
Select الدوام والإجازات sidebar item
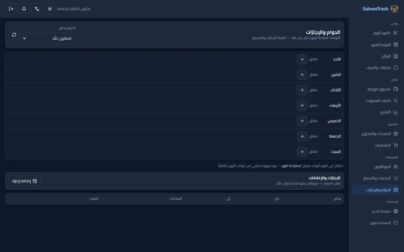376,190
